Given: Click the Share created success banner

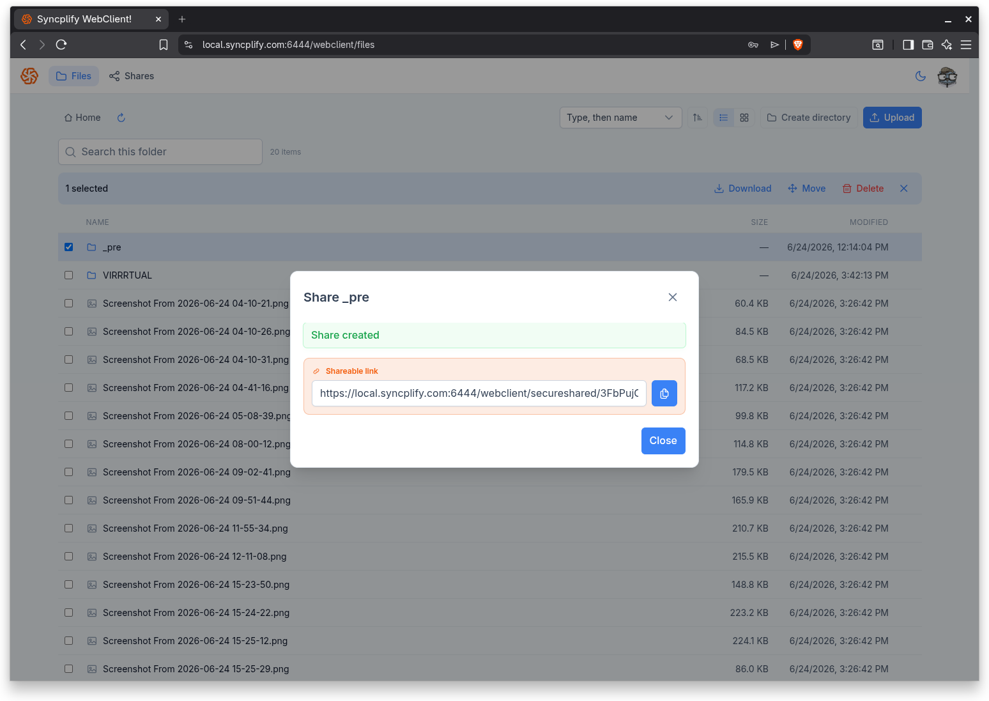Looking at the screenshot, I should [494, 335].
